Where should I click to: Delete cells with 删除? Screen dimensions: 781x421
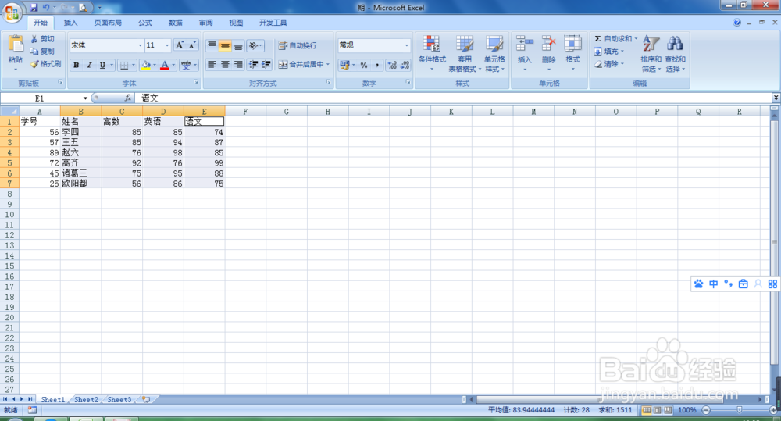pyautogui.click(x=548, y=53)
